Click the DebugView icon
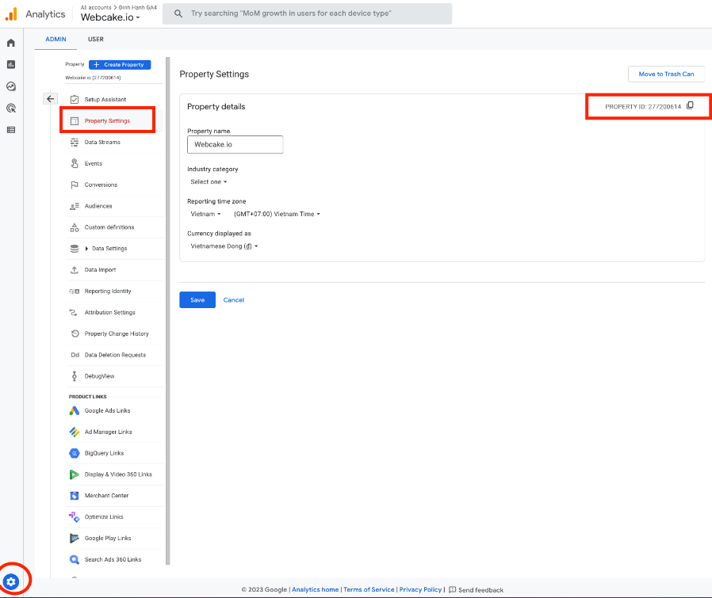 coord(75,376)
